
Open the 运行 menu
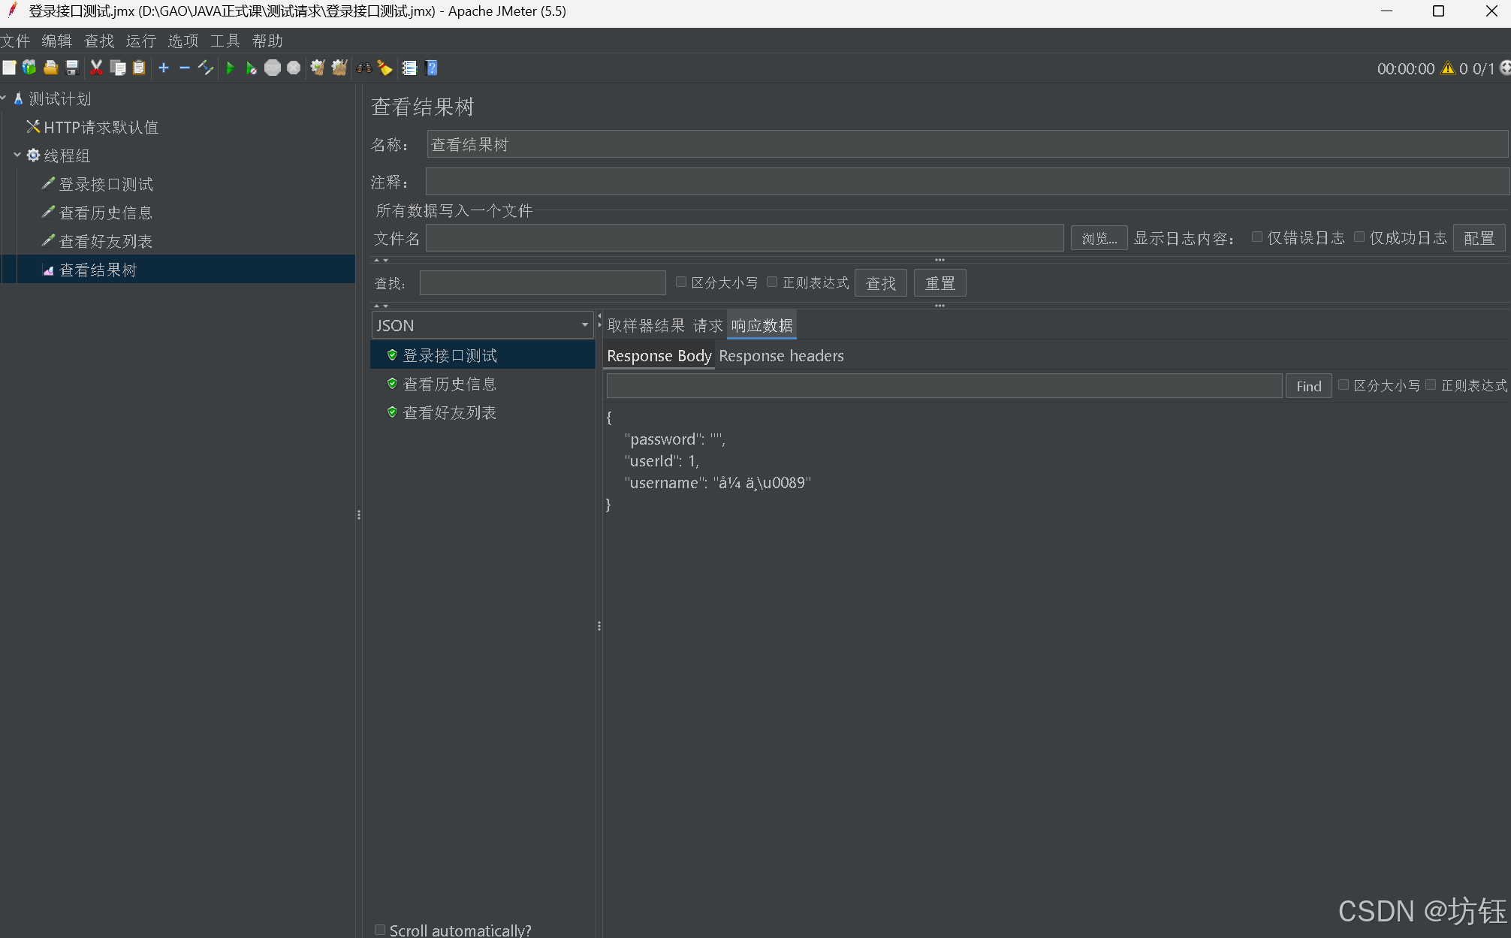click(141, 41)
